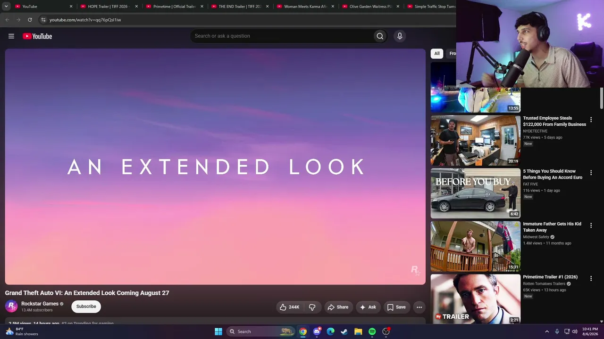View site information beside the URL
Viewport: 604px width, 339px height.
43,20
